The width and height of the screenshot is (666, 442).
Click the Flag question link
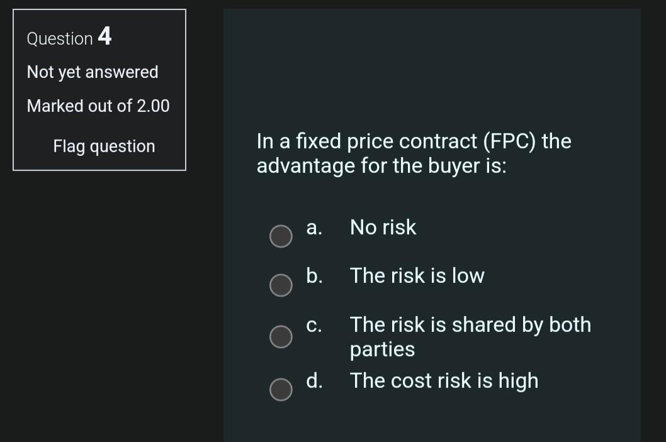point(104,146)
